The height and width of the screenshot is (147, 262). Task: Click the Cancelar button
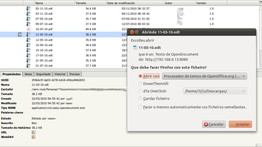click(214, 124)
